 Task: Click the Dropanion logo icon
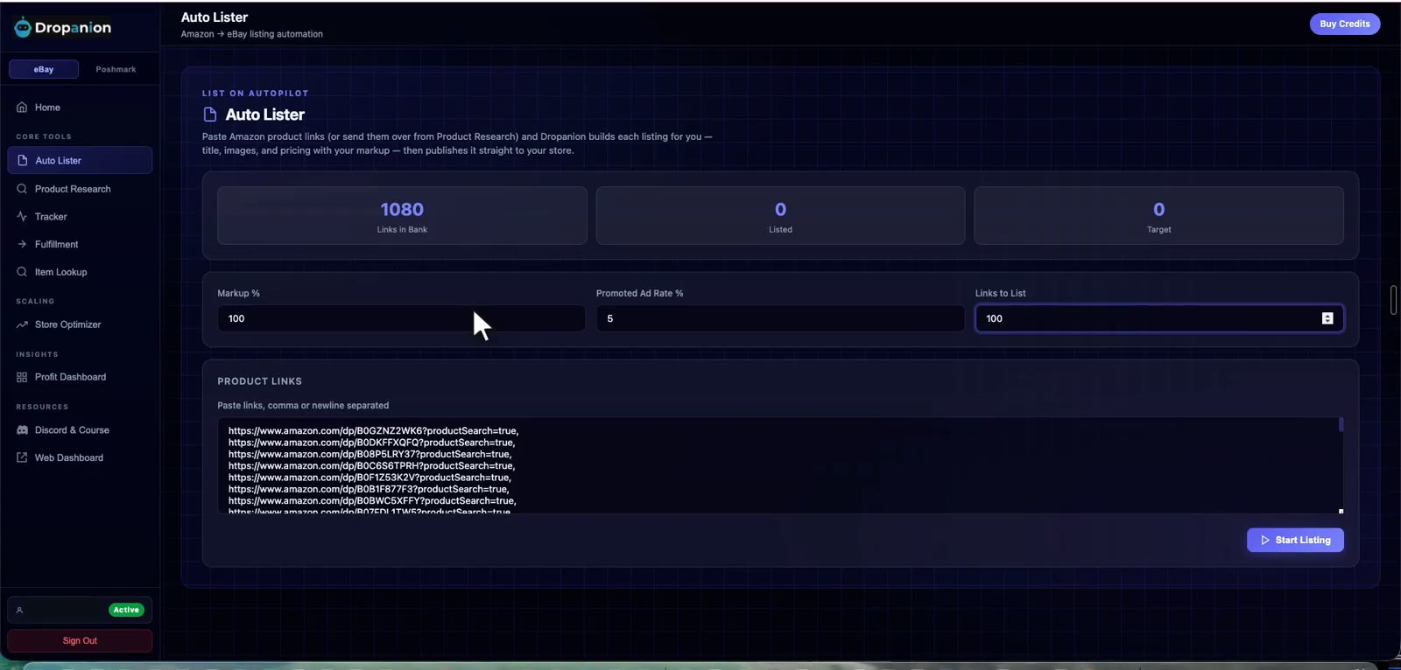click(x=23, y=27)
